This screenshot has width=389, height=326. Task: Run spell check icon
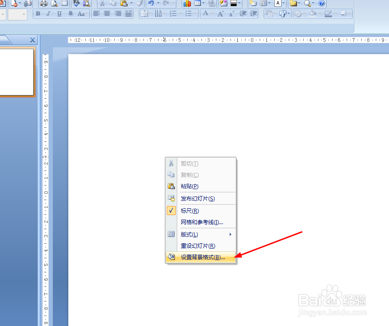[x=76, y=3]
